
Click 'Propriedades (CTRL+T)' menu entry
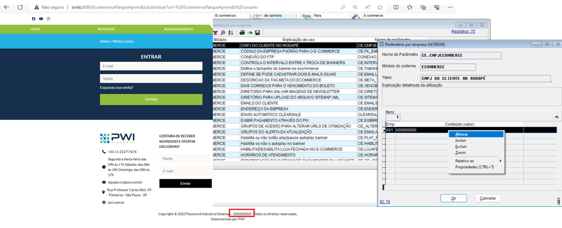point(474,167)
